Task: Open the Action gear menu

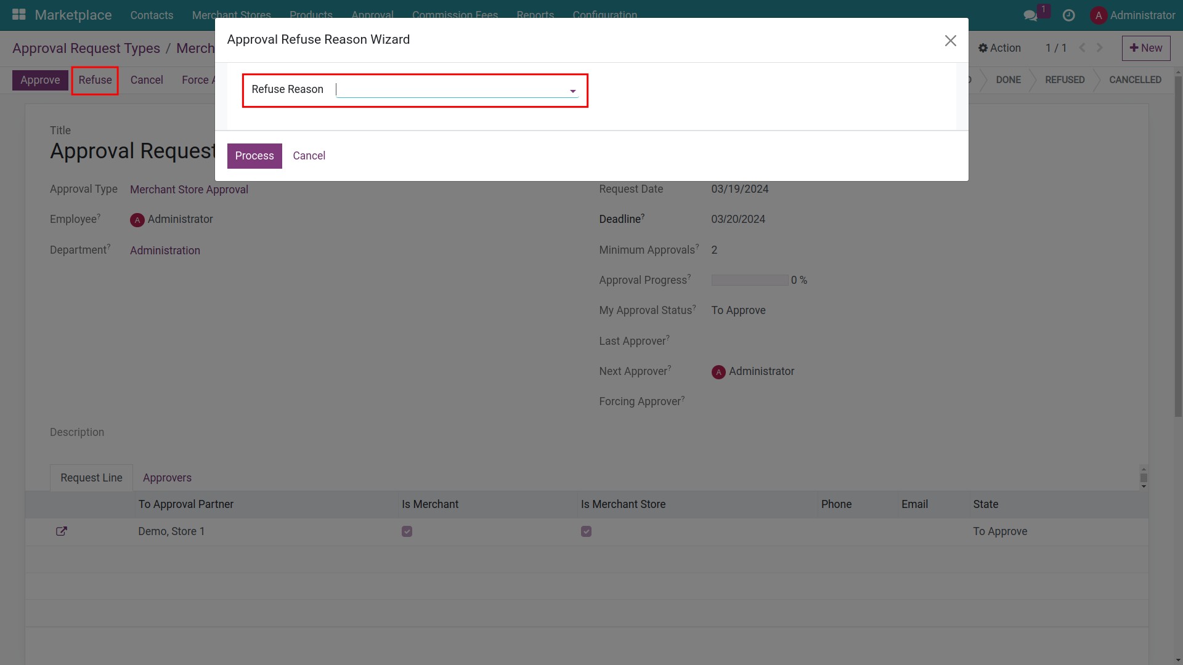Action: [x=999, y=48]
